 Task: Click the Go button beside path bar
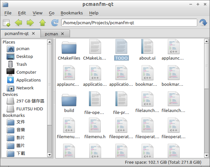[x=203, y=23]
